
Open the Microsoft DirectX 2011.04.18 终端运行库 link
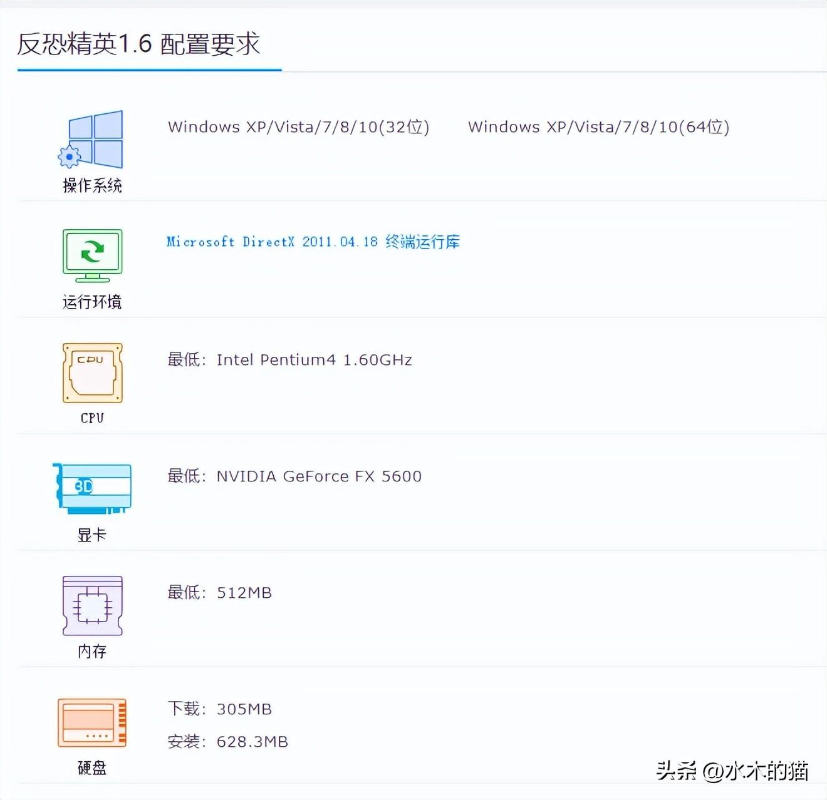313,242
